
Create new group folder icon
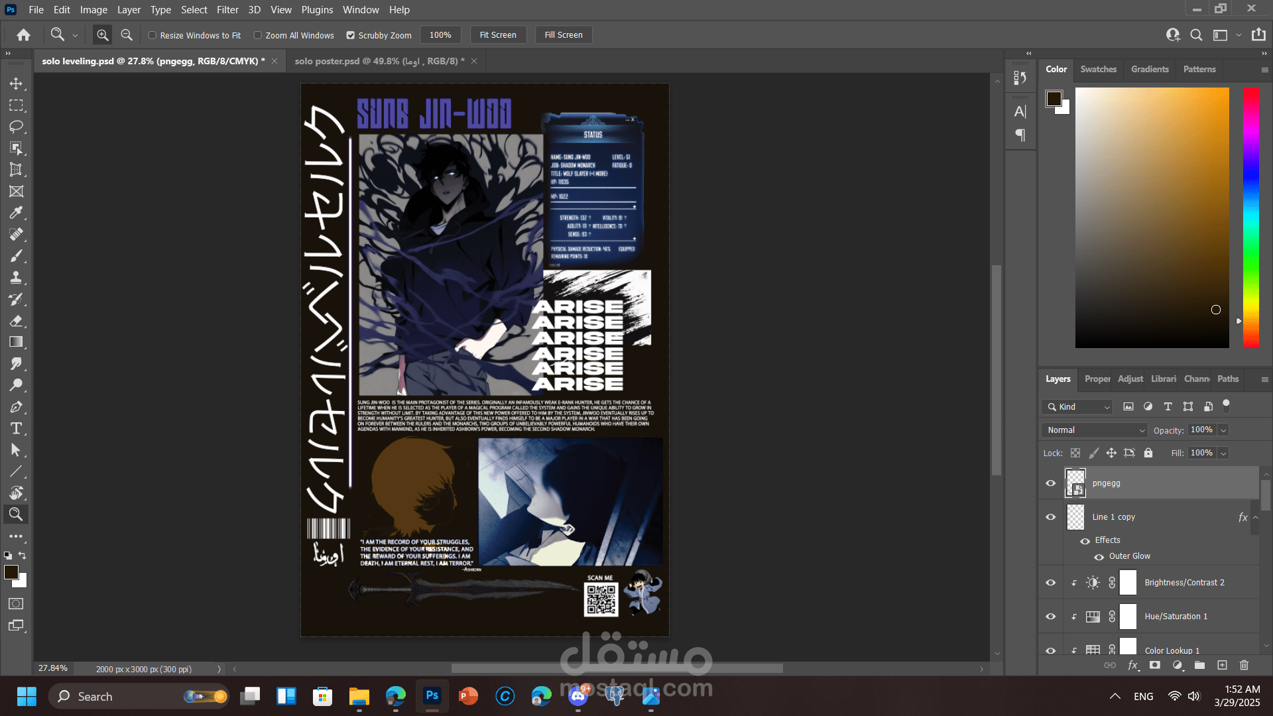pyautogui.click(x=1199, y=665)
